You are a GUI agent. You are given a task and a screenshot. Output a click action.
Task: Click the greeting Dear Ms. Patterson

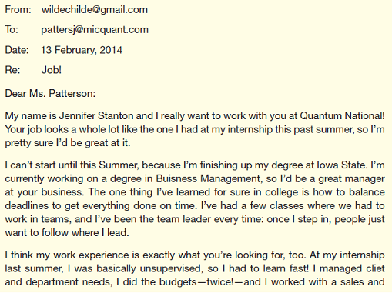coord(50,93)
